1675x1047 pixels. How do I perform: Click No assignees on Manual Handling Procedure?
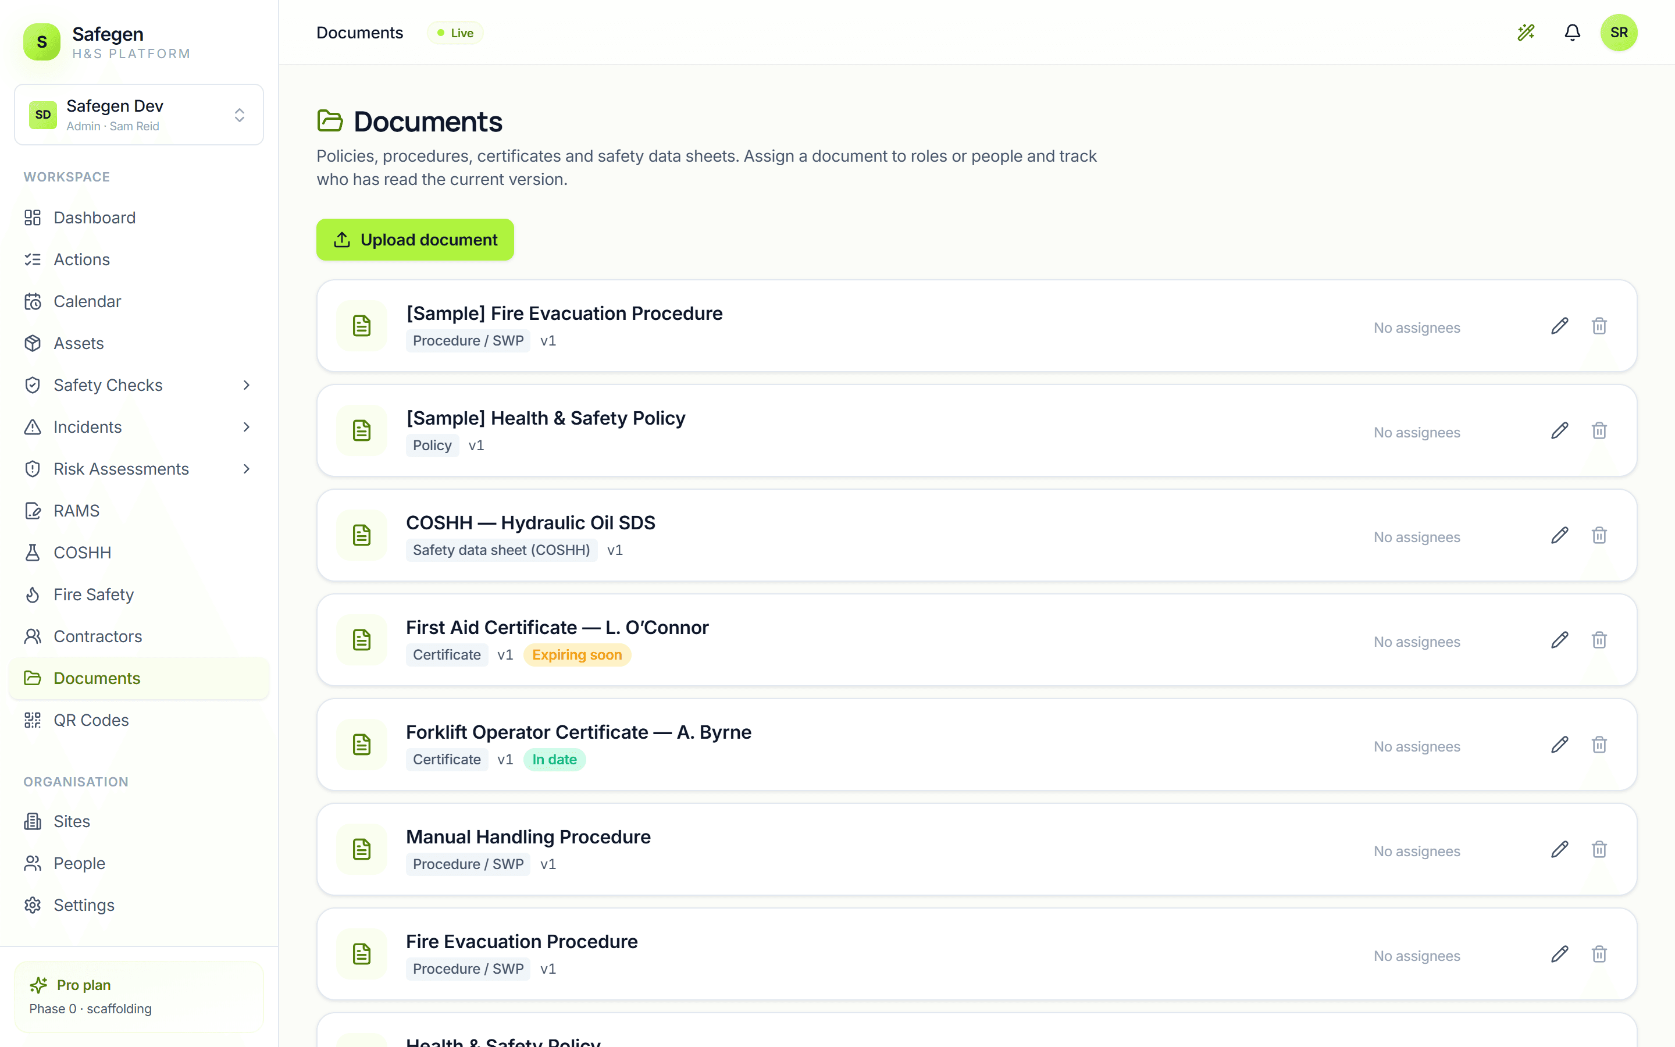(x=1417, y=851)
